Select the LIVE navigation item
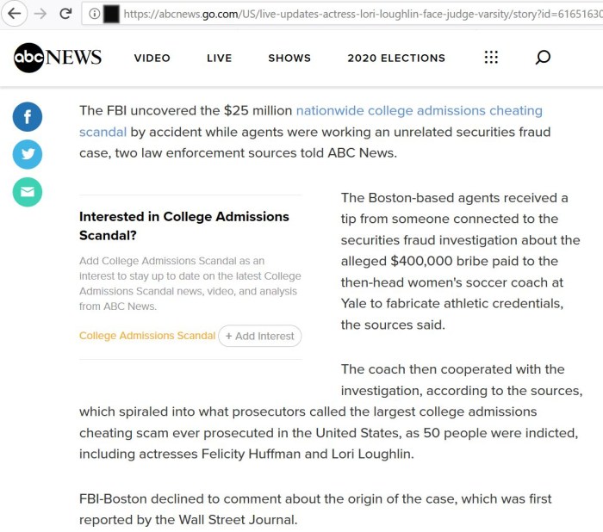Screen dimensions: 603x532 click(x=219, y=59)
